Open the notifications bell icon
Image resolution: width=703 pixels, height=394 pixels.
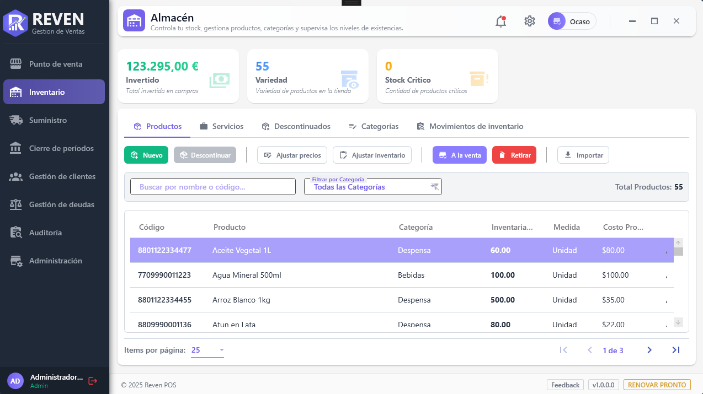pyautogui.click(x=500, y=21)
